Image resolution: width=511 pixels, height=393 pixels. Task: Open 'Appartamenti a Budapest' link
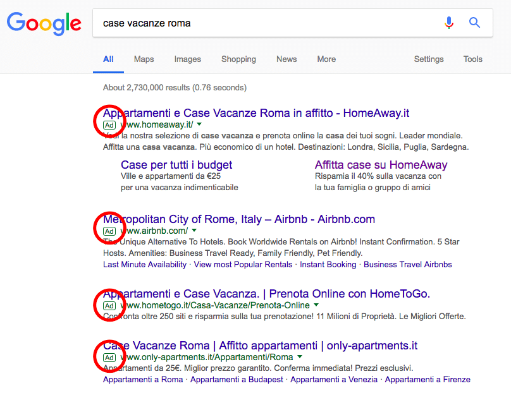point(237,380)
